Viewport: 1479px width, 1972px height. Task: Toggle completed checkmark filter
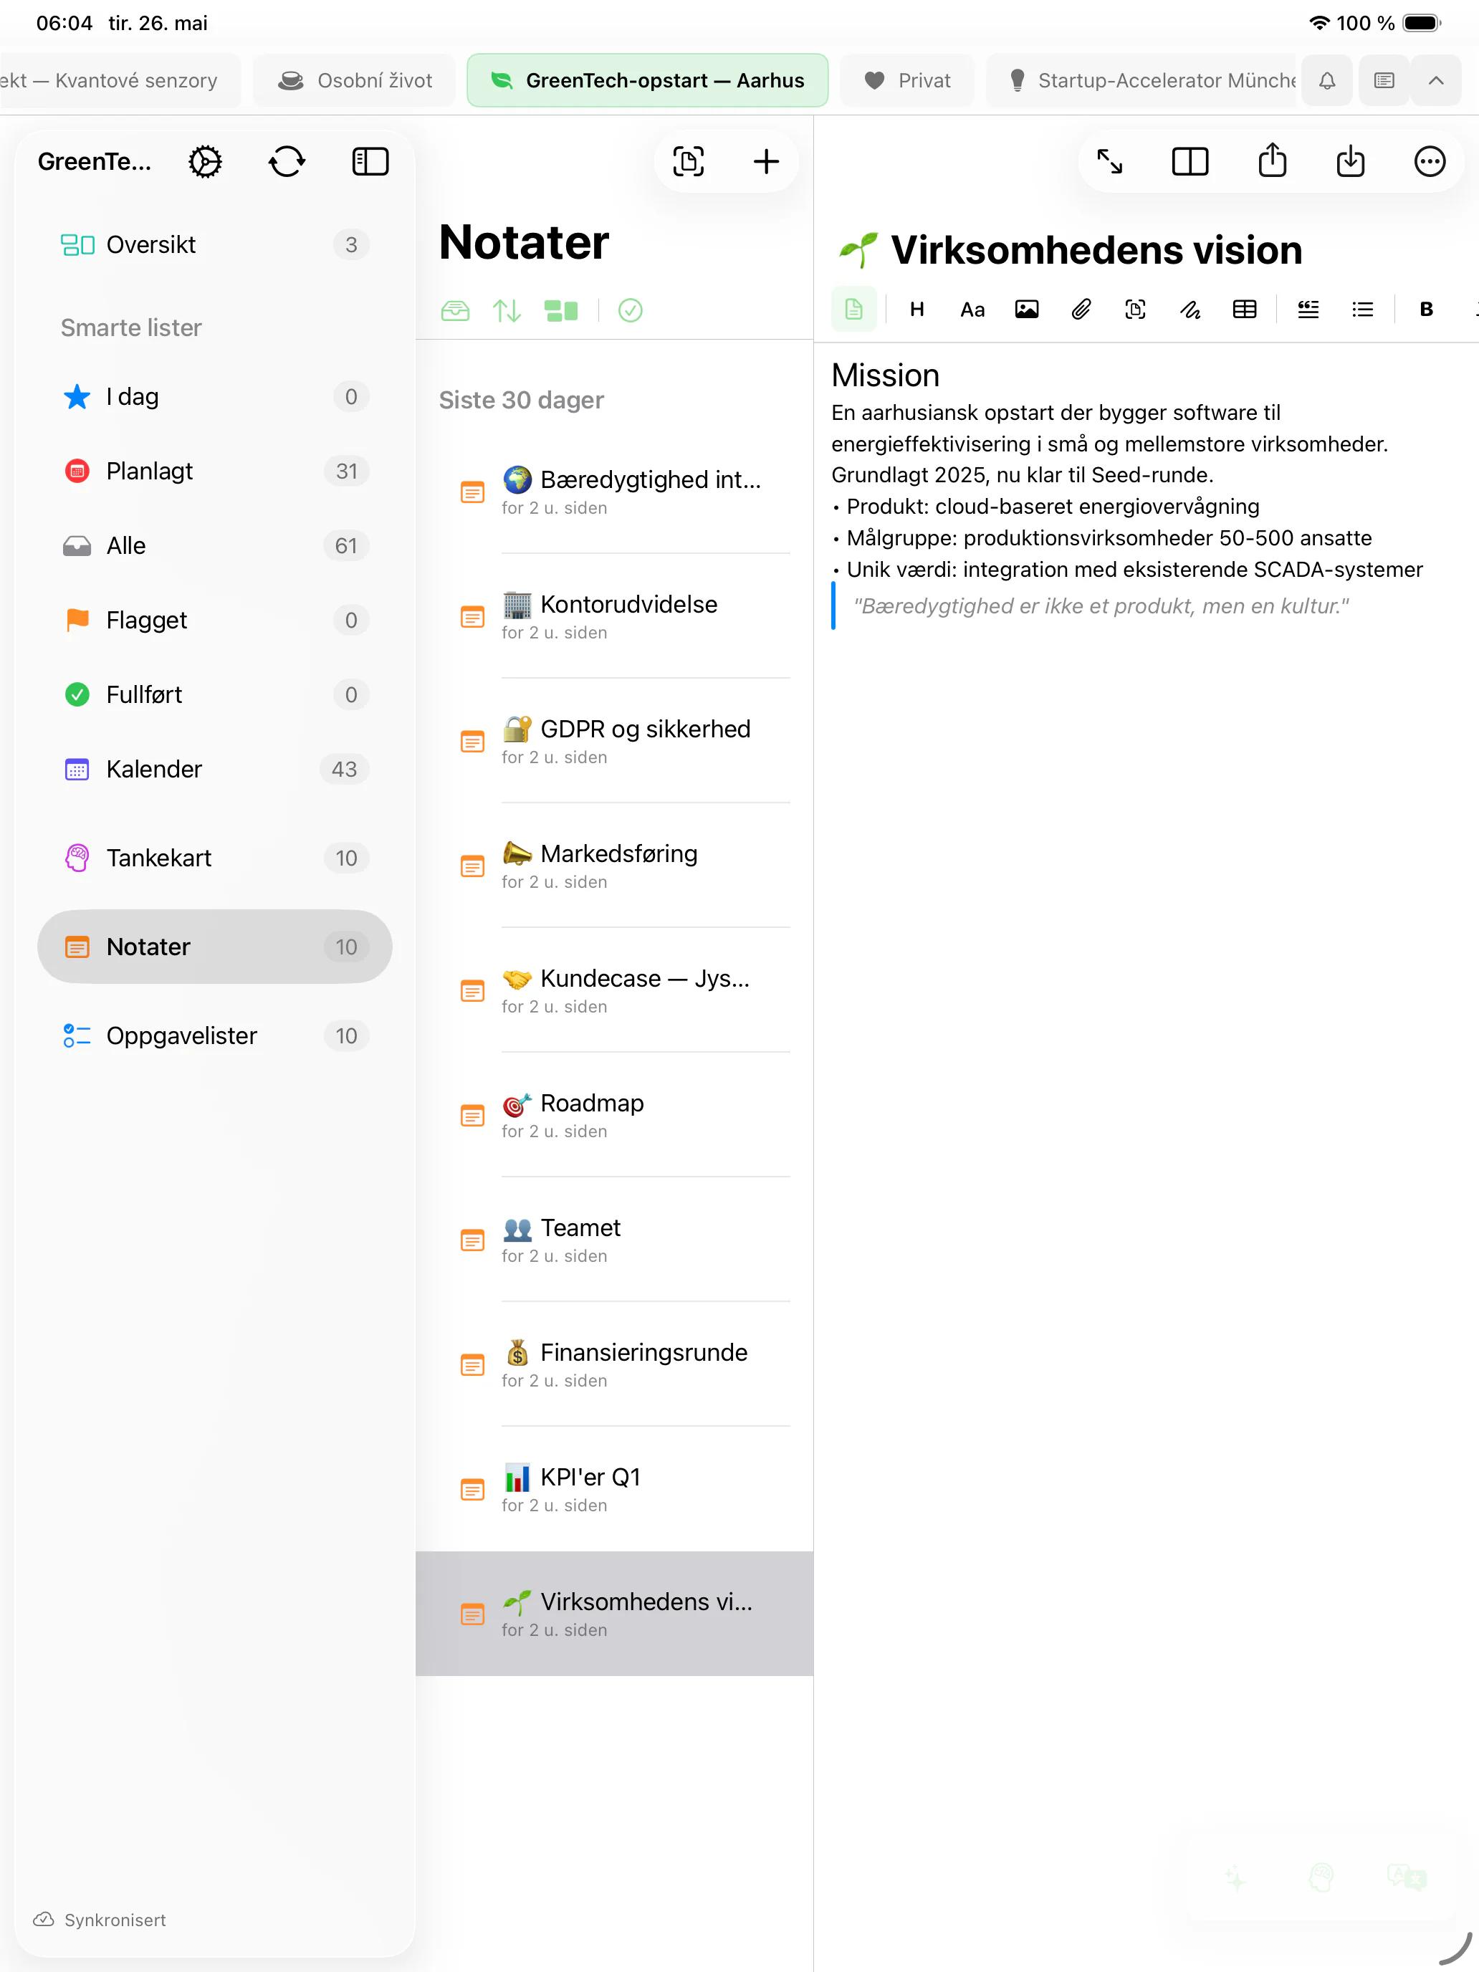point(631,310)
